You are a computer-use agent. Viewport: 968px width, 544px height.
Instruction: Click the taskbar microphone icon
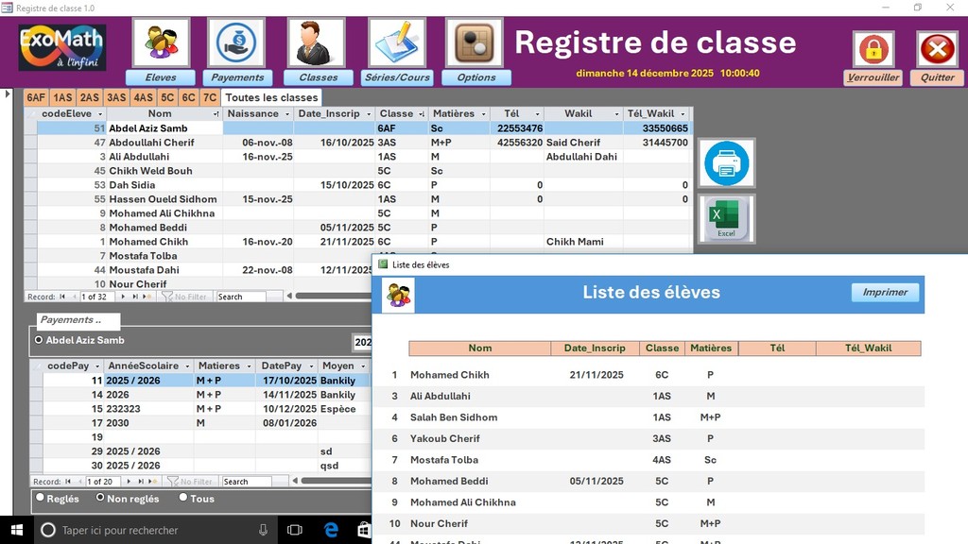coord(263,530)
